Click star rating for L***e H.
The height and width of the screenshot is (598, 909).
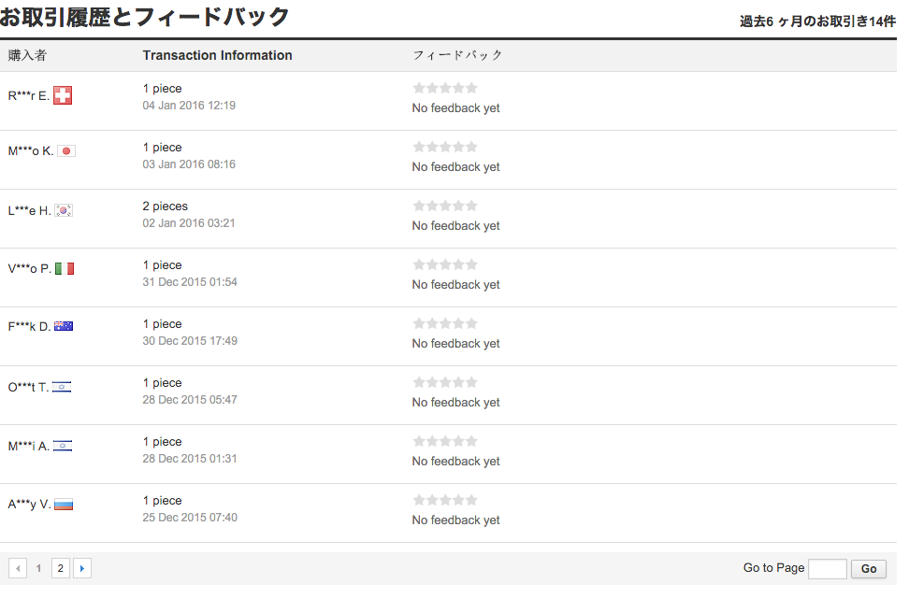(x=445, y=206)
